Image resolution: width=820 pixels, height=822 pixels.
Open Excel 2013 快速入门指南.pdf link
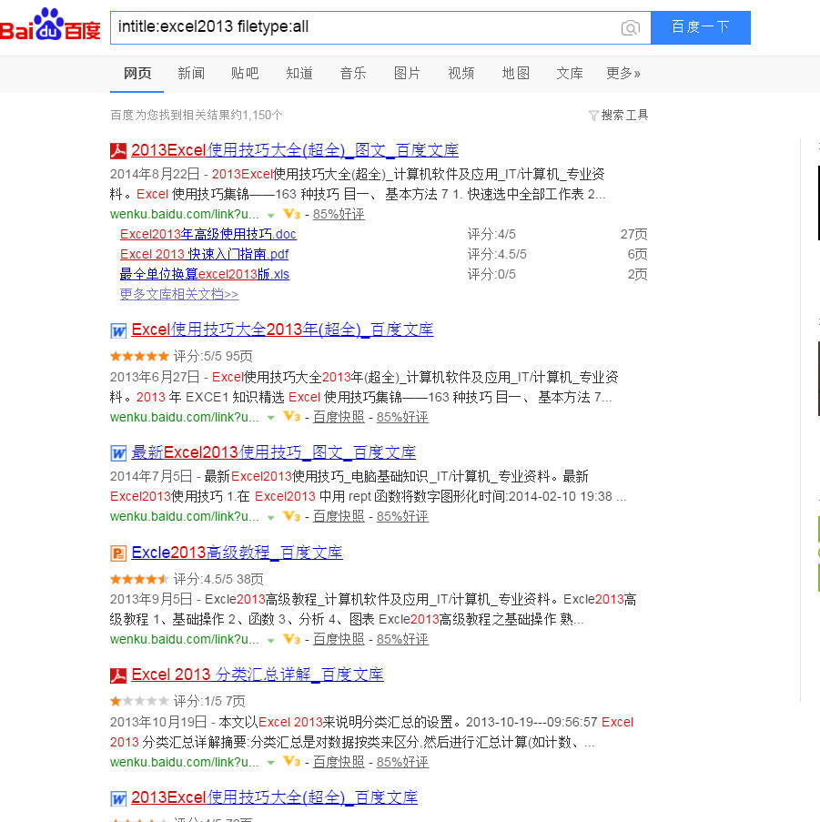pos(205,254)
